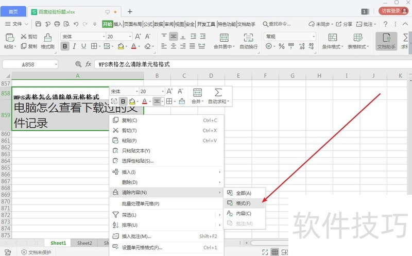
Task: Toggle Italic in the ribbon
Action: click(74, 46)
